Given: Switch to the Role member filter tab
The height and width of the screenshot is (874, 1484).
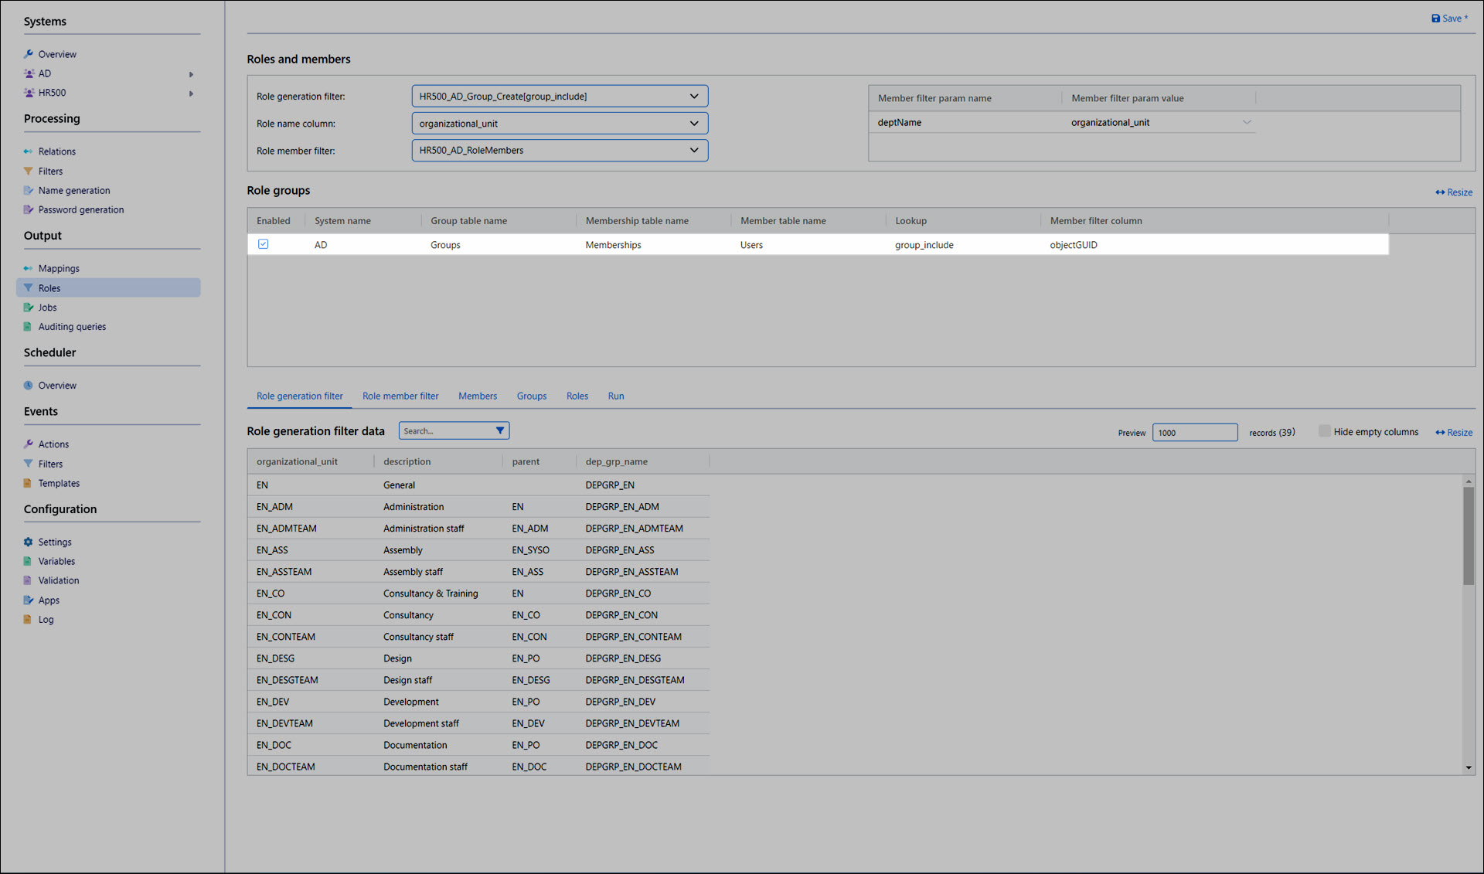Looking at the screenshot, I should click(x=400, y=396).
